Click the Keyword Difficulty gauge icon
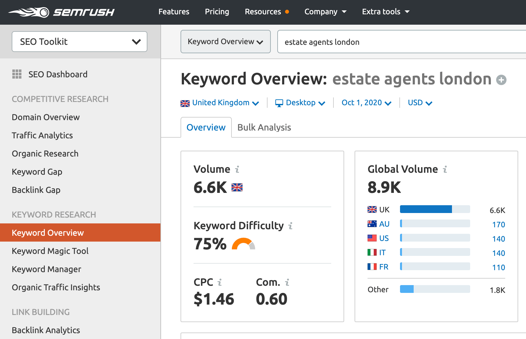Viewport: 526px width, 339px height. [244, 244]
